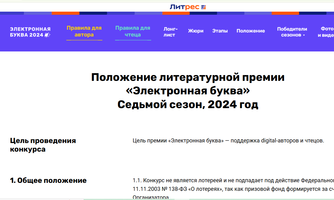Click the page title «Электронная буква»
Screen dimensions: 334x200
click(187, 90)
